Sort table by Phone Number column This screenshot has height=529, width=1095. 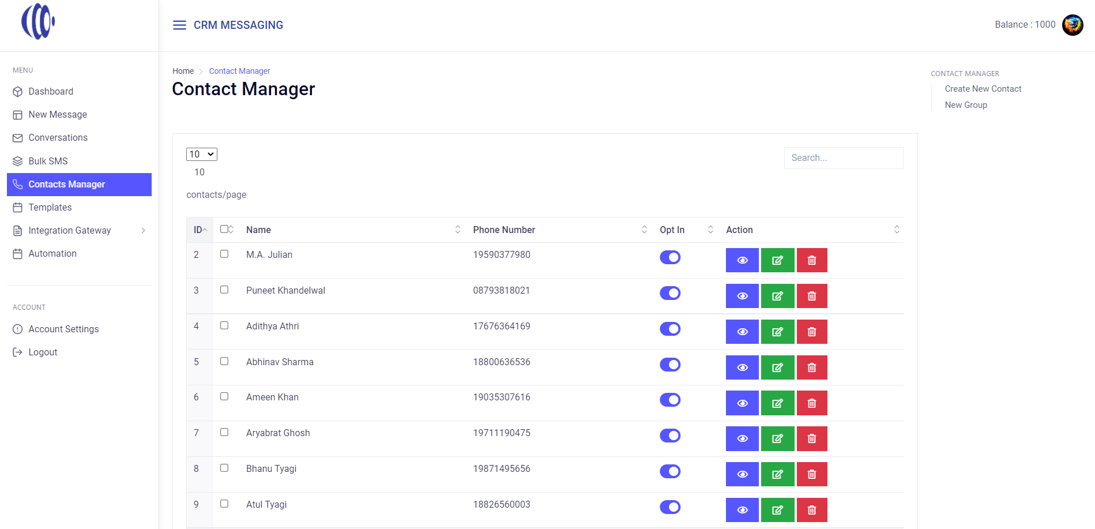pyautogui.click(x=559, y=230)
